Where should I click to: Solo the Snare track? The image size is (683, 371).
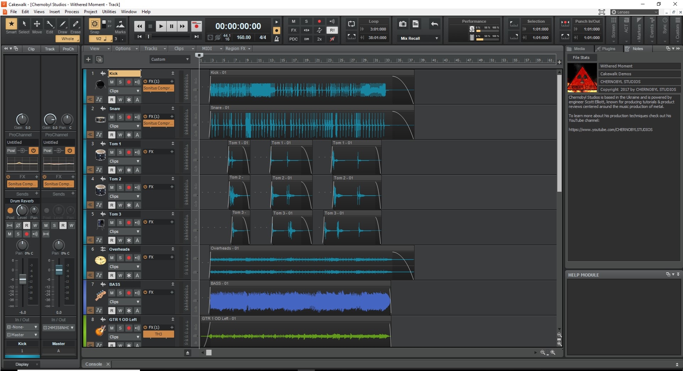tap(120, 117)
